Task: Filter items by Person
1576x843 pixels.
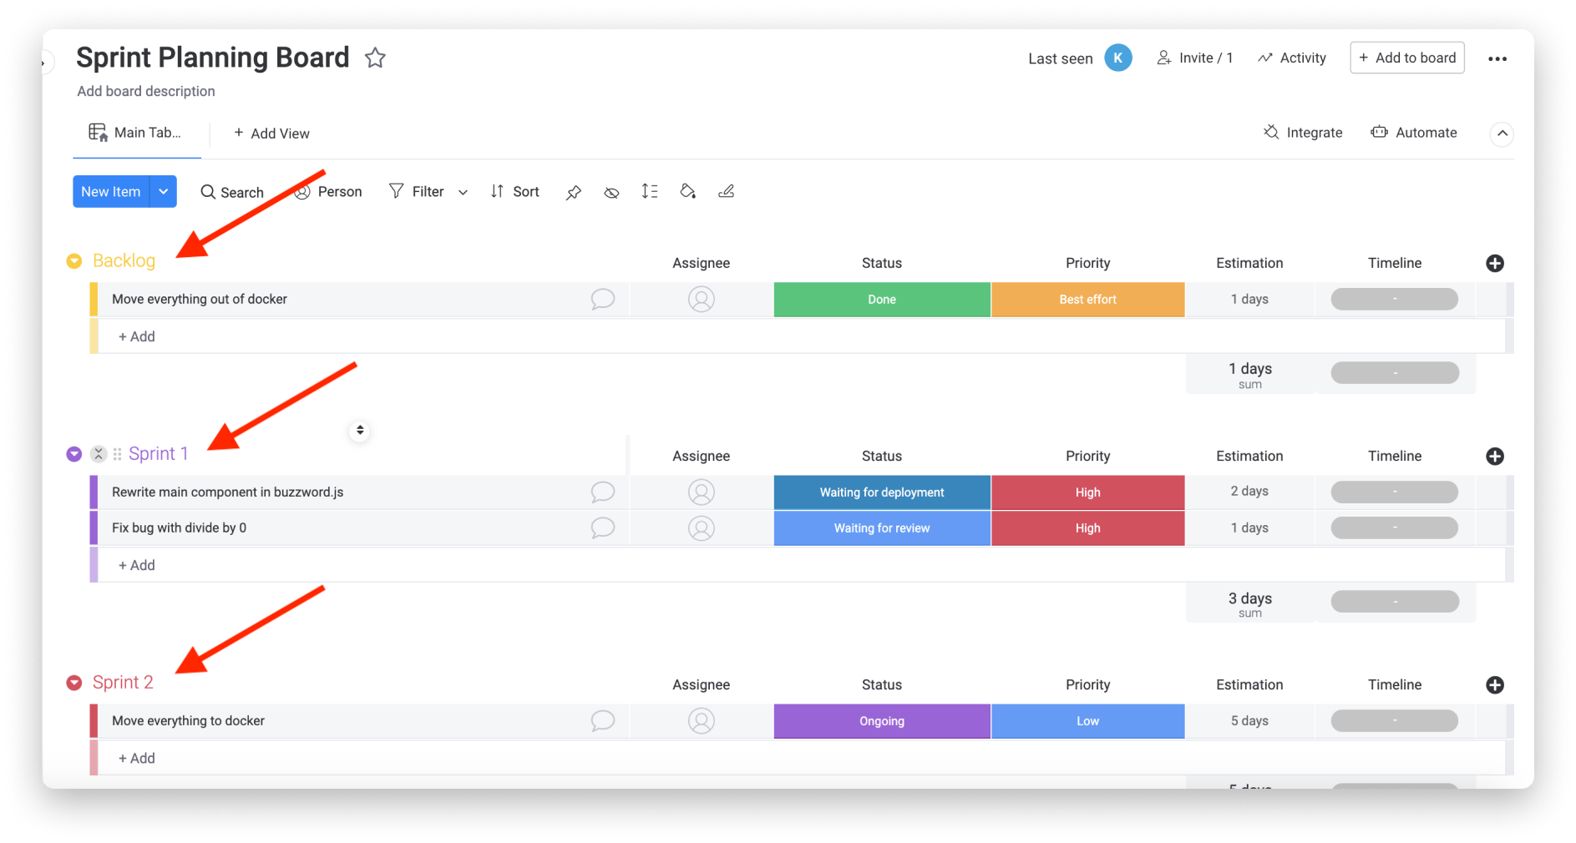Action: point(328,191)
